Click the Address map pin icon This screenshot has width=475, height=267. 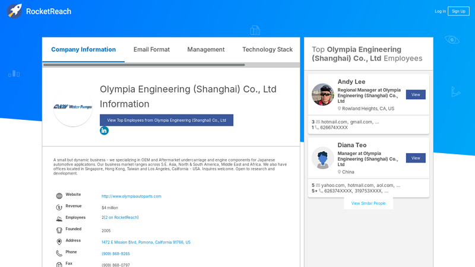[x=59, y=242]
